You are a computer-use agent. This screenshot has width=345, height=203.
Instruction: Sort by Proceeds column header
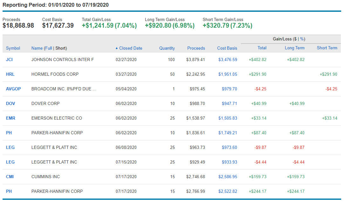point(196,48)
